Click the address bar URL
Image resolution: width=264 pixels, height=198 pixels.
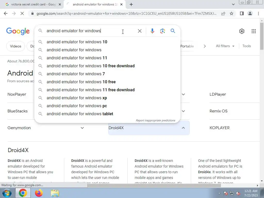tap(126, 13)
